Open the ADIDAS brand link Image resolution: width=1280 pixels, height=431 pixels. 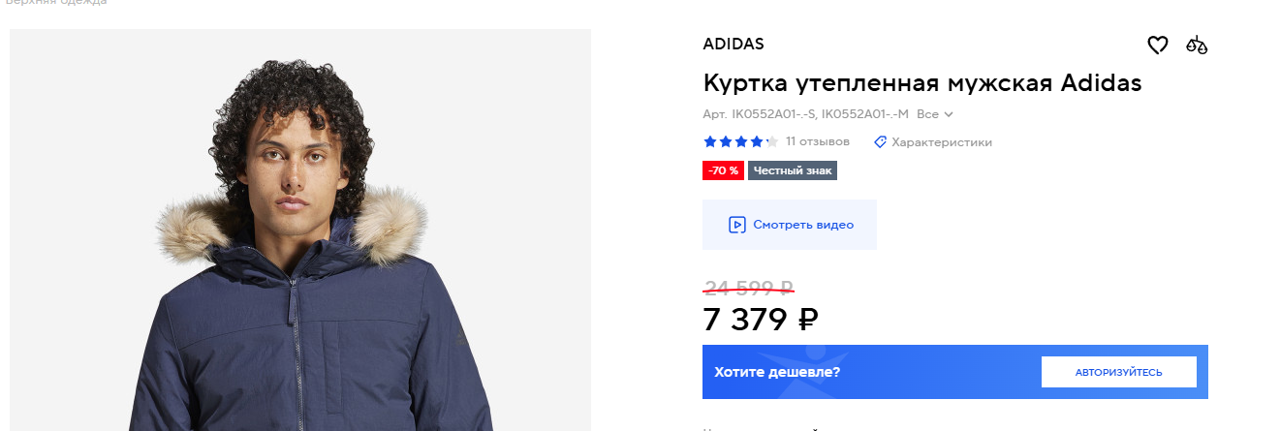click(x=734, y=44)
